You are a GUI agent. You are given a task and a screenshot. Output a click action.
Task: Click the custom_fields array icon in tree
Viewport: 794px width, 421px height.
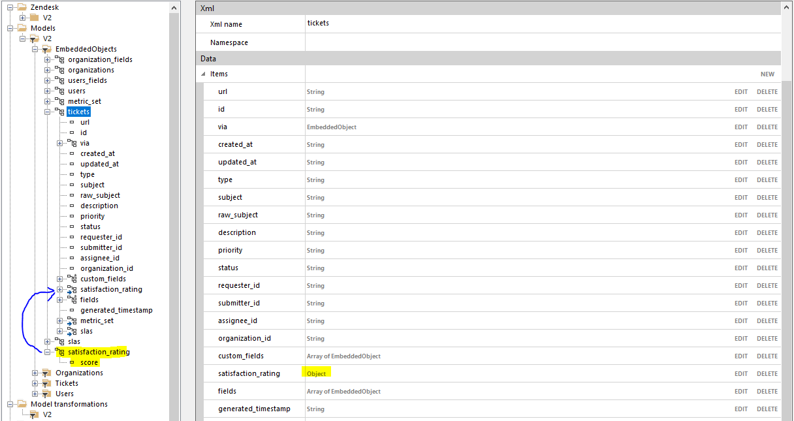pos(72,279)
